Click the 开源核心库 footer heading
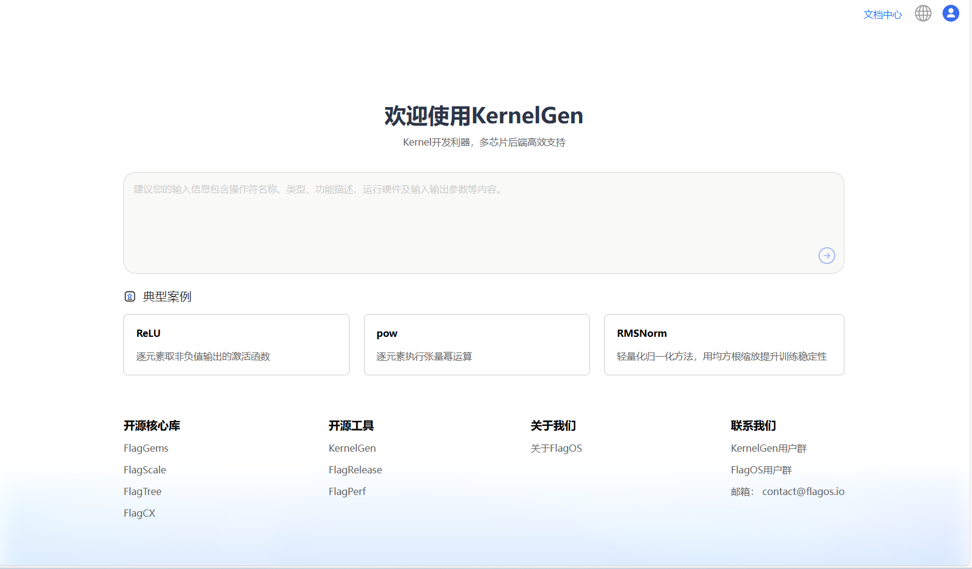Viewport: 972px width, 569px height. pyautogui.click(x=152, y=426)
